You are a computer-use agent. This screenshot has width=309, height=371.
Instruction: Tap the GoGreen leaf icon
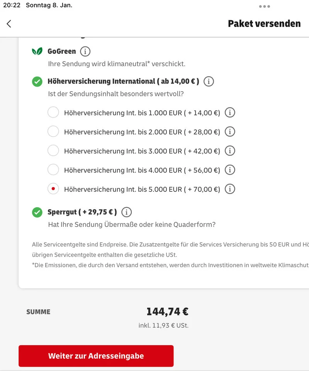(37, 51)
